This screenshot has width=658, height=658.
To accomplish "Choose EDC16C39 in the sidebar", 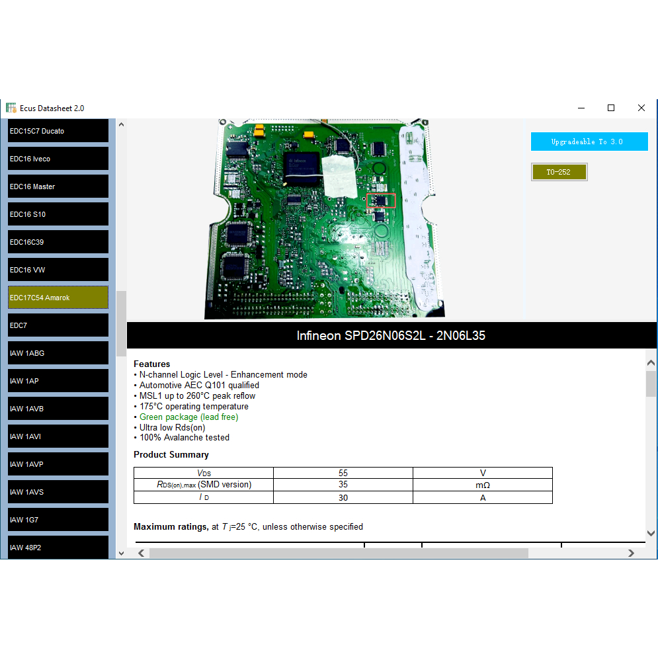I will pos(58,242).
